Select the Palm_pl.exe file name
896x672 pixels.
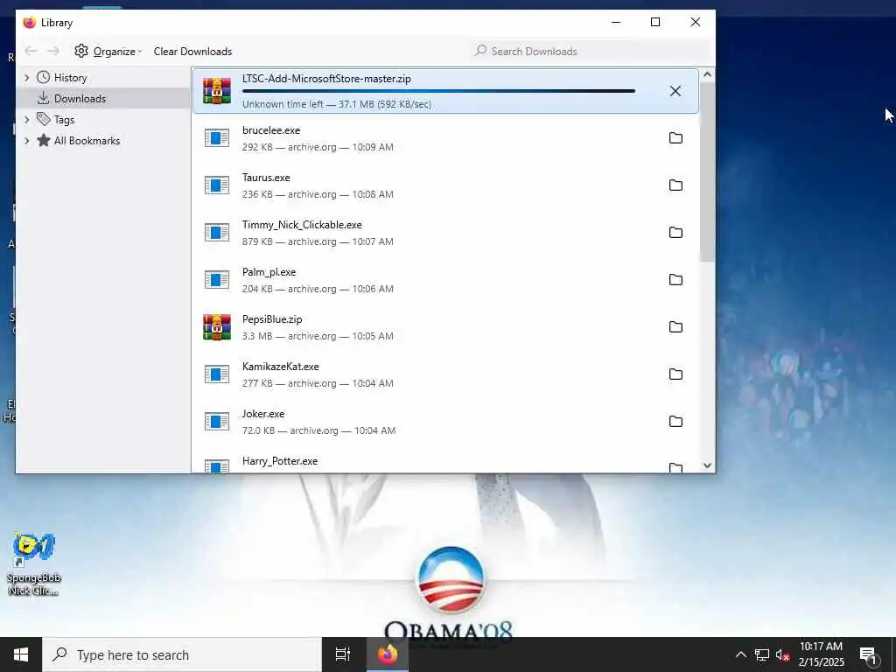click(x=269, y=272)
